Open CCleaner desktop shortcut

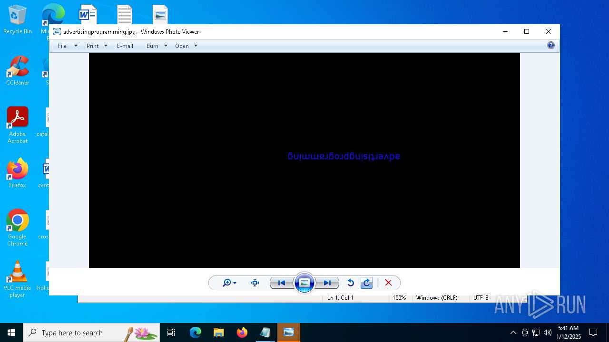tap(18, 70)
